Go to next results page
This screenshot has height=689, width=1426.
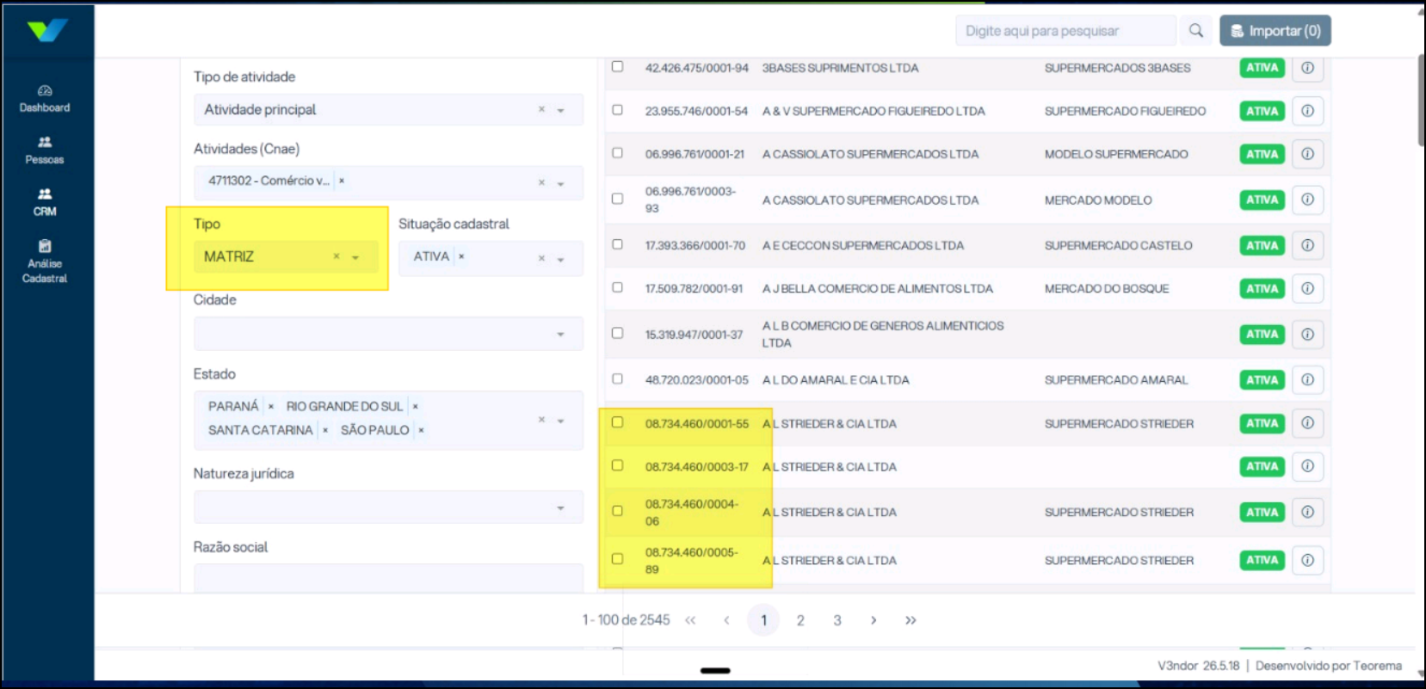[x=874, y=620]
